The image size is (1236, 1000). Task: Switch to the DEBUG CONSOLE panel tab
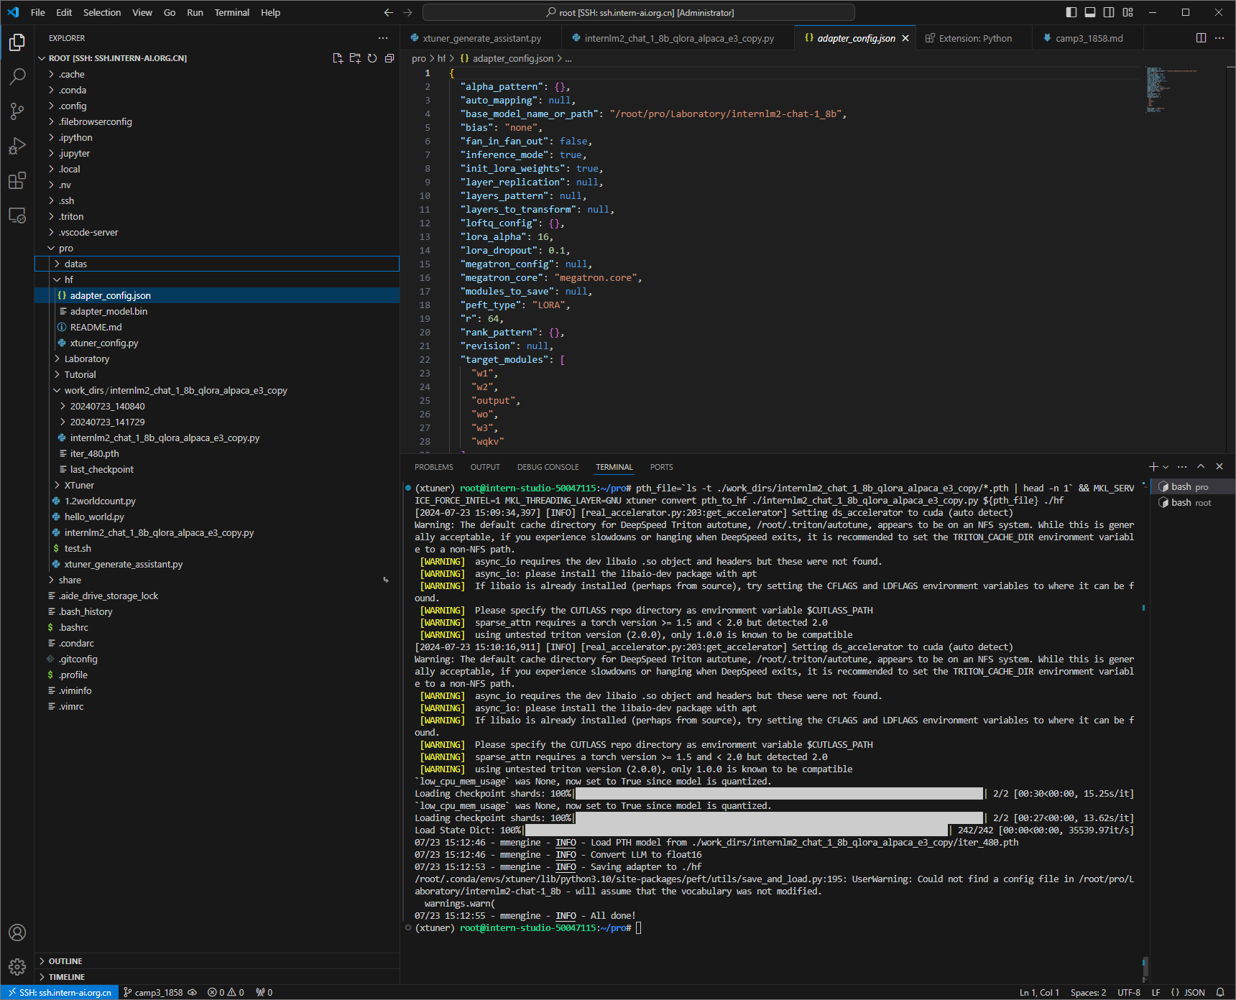point(548,467)
